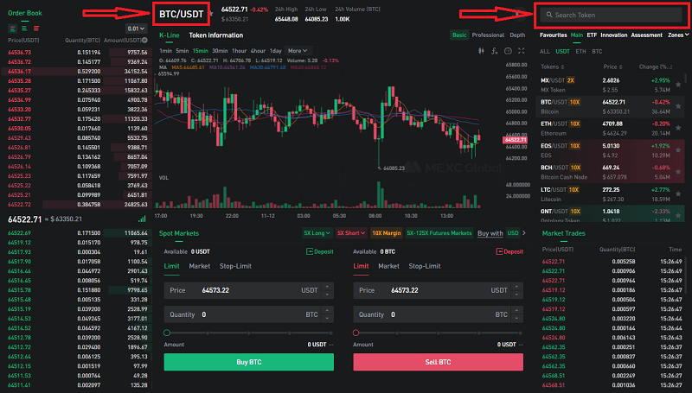This screenshot has width=692, height=393.
Task: Filter token list by ALL
Action: (x=545, y=52)
